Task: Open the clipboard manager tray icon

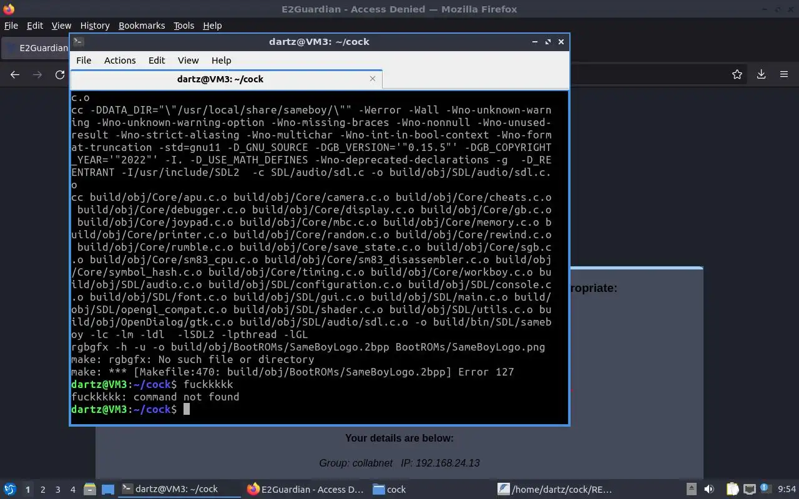Action: [x=732, y=490]
